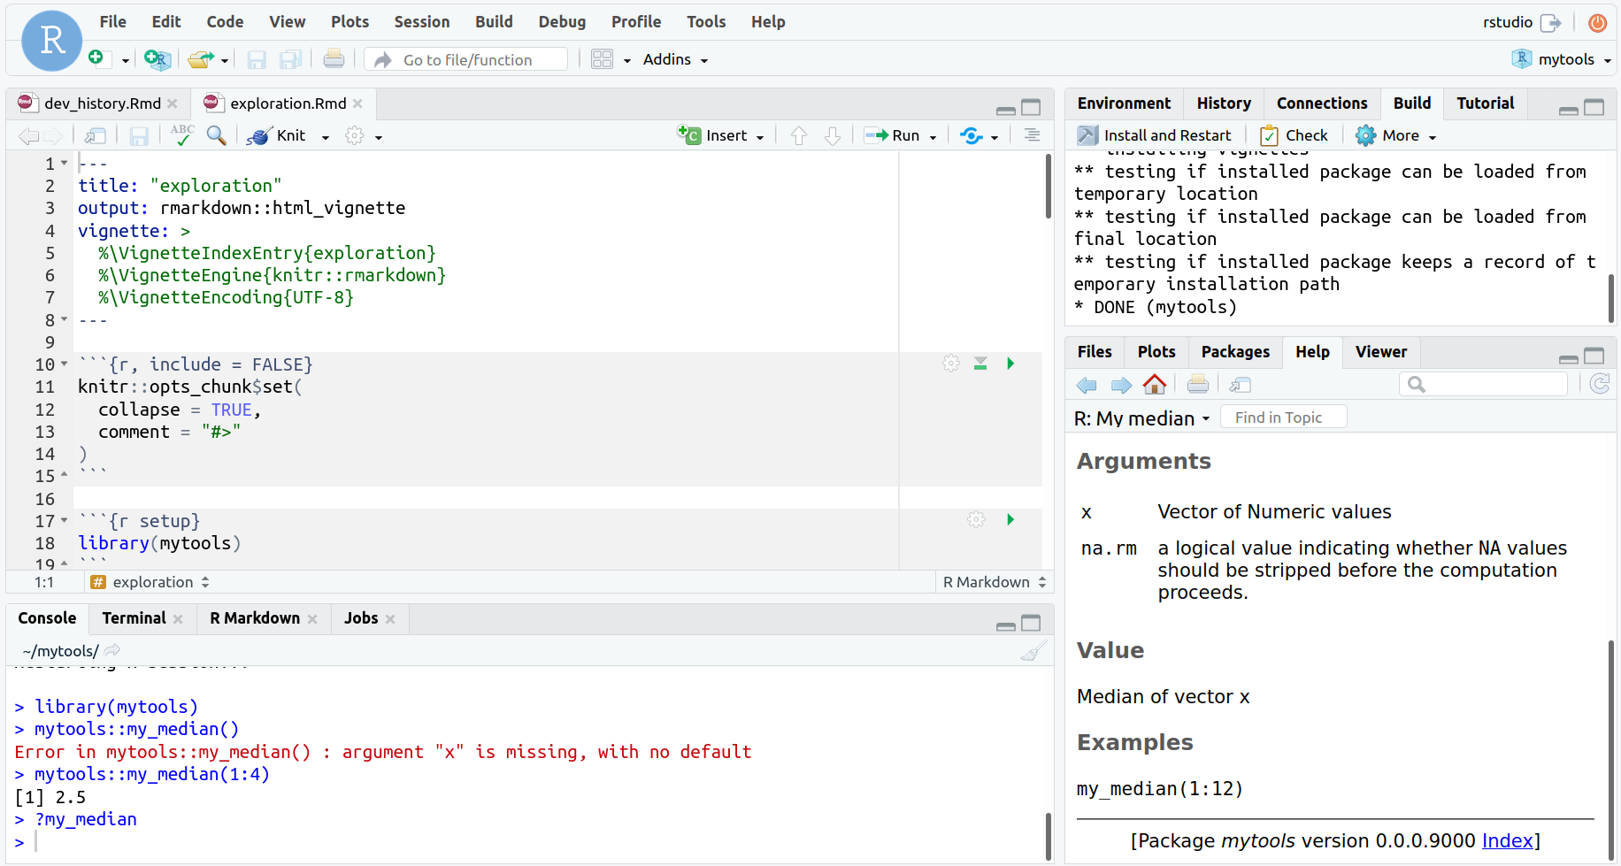View current working directory arrow icon
1621x866 pixels.
pyautogui.click(x=111, y=650)
